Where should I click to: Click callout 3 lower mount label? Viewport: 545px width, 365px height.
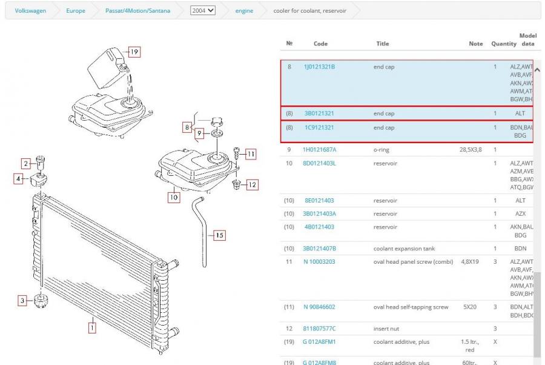(x=22, y=300)
